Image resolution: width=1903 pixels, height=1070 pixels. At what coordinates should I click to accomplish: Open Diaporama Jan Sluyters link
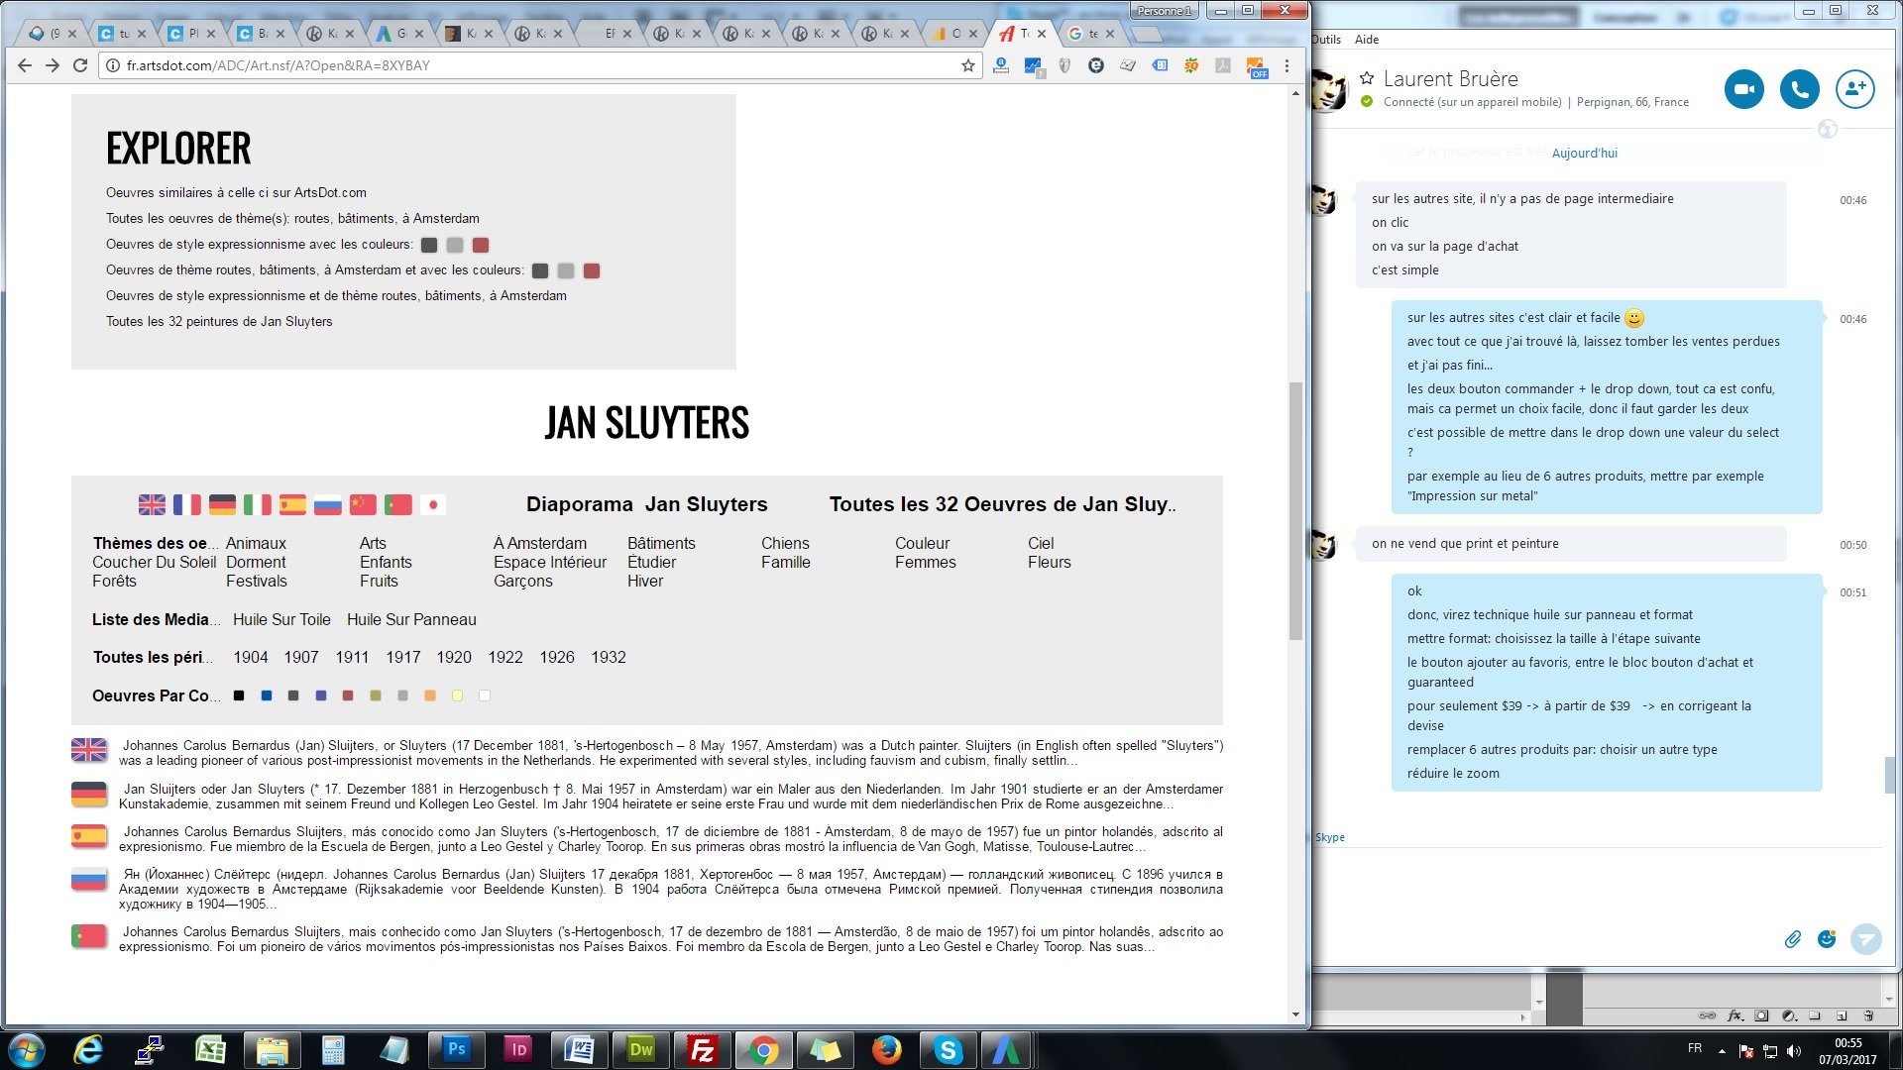[646, 504]
